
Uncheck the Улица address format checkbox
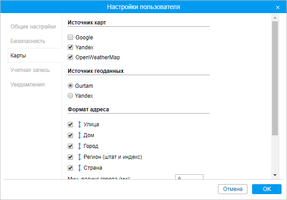tap(70, 124)
